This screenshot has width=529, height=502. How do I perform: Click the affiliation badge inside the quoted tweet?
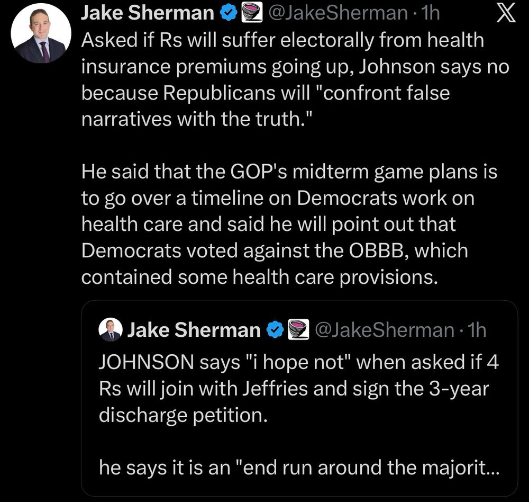tap(297, 330)
